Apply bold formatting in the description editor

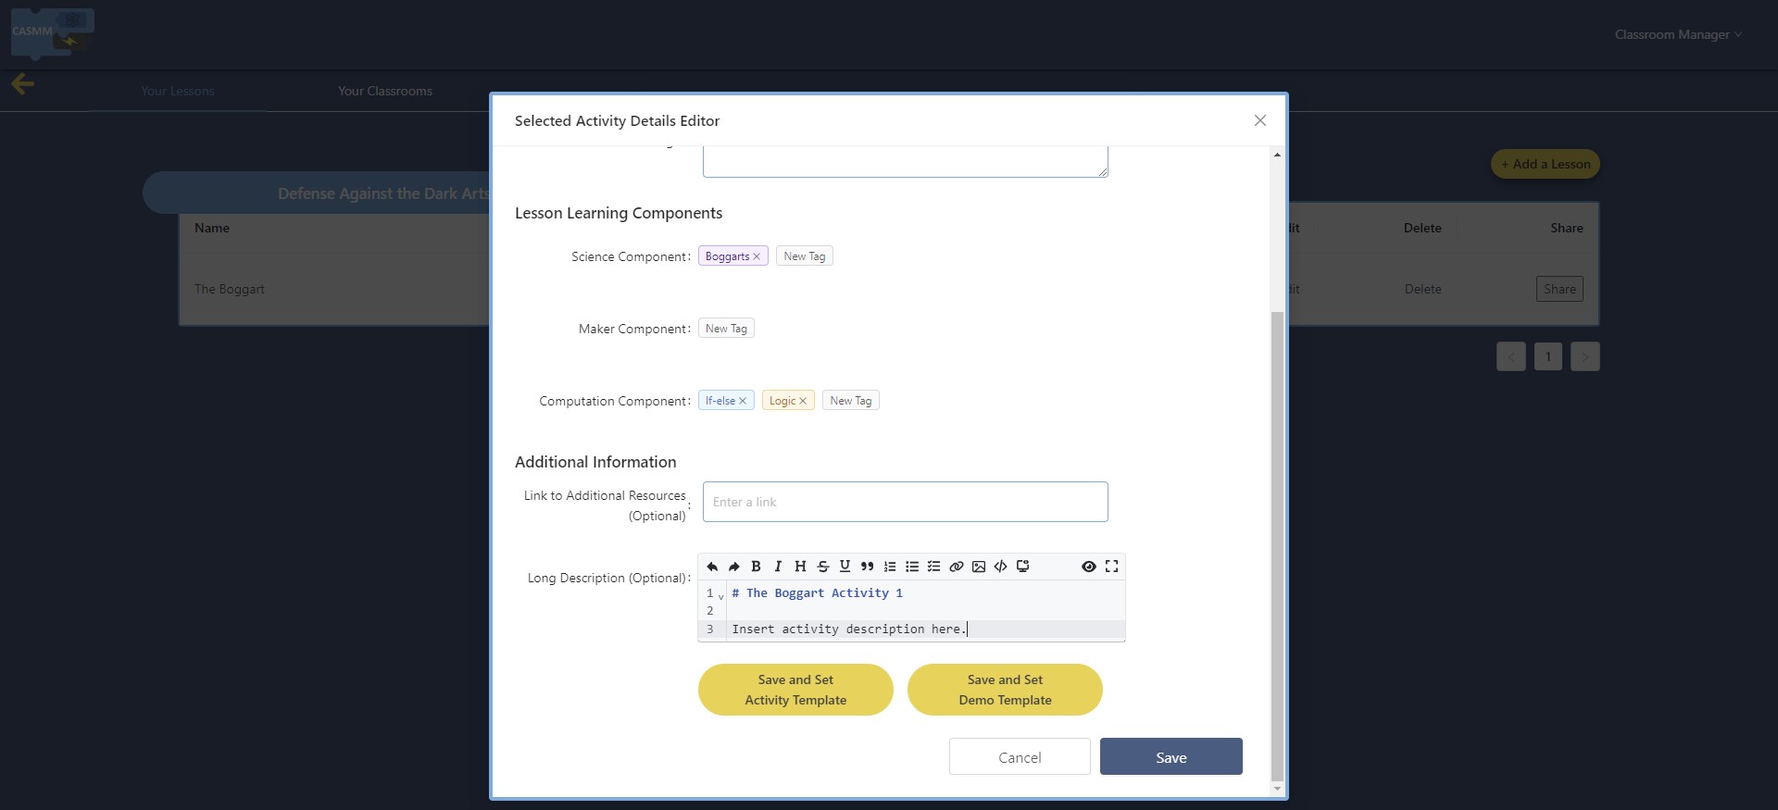coord(756,567)
